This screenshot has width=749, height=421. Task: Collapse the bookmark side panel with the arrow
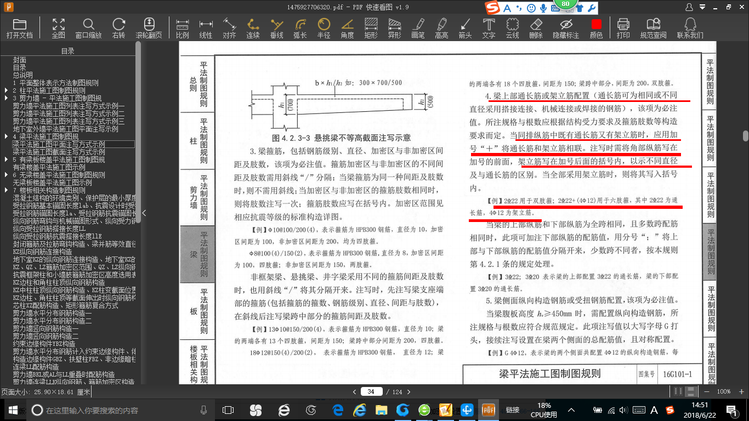coord(144,213)
